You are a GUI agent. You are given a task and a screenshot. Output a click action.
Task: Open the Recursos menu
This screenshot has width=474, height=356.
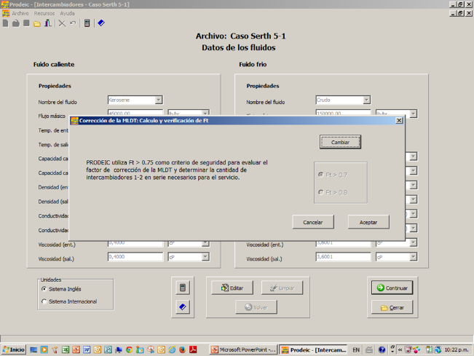pos(44,13)
